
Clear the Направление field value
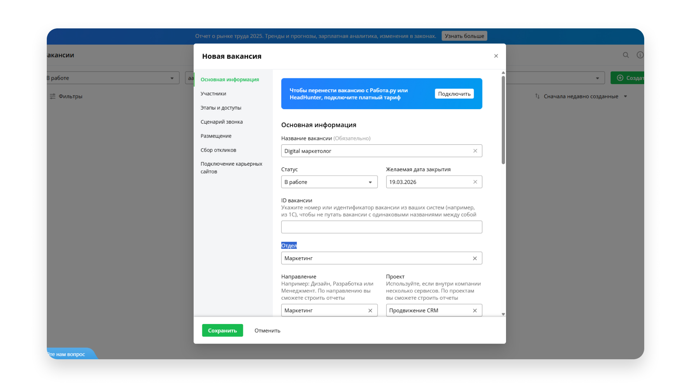pos(370,310)
